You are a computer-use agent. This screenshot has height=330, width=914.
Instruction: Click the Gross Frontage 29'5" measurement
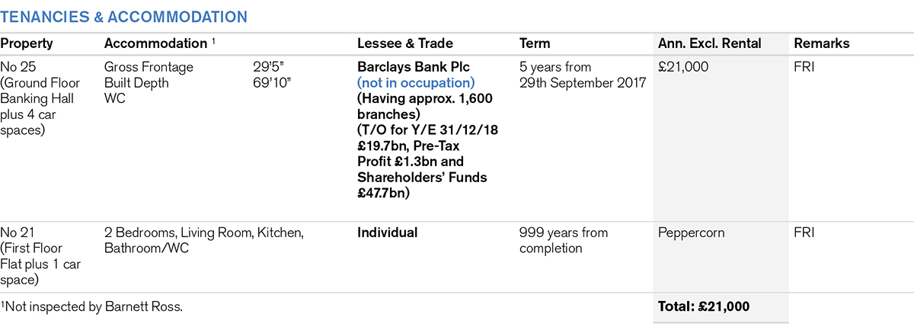pos(267,67)
